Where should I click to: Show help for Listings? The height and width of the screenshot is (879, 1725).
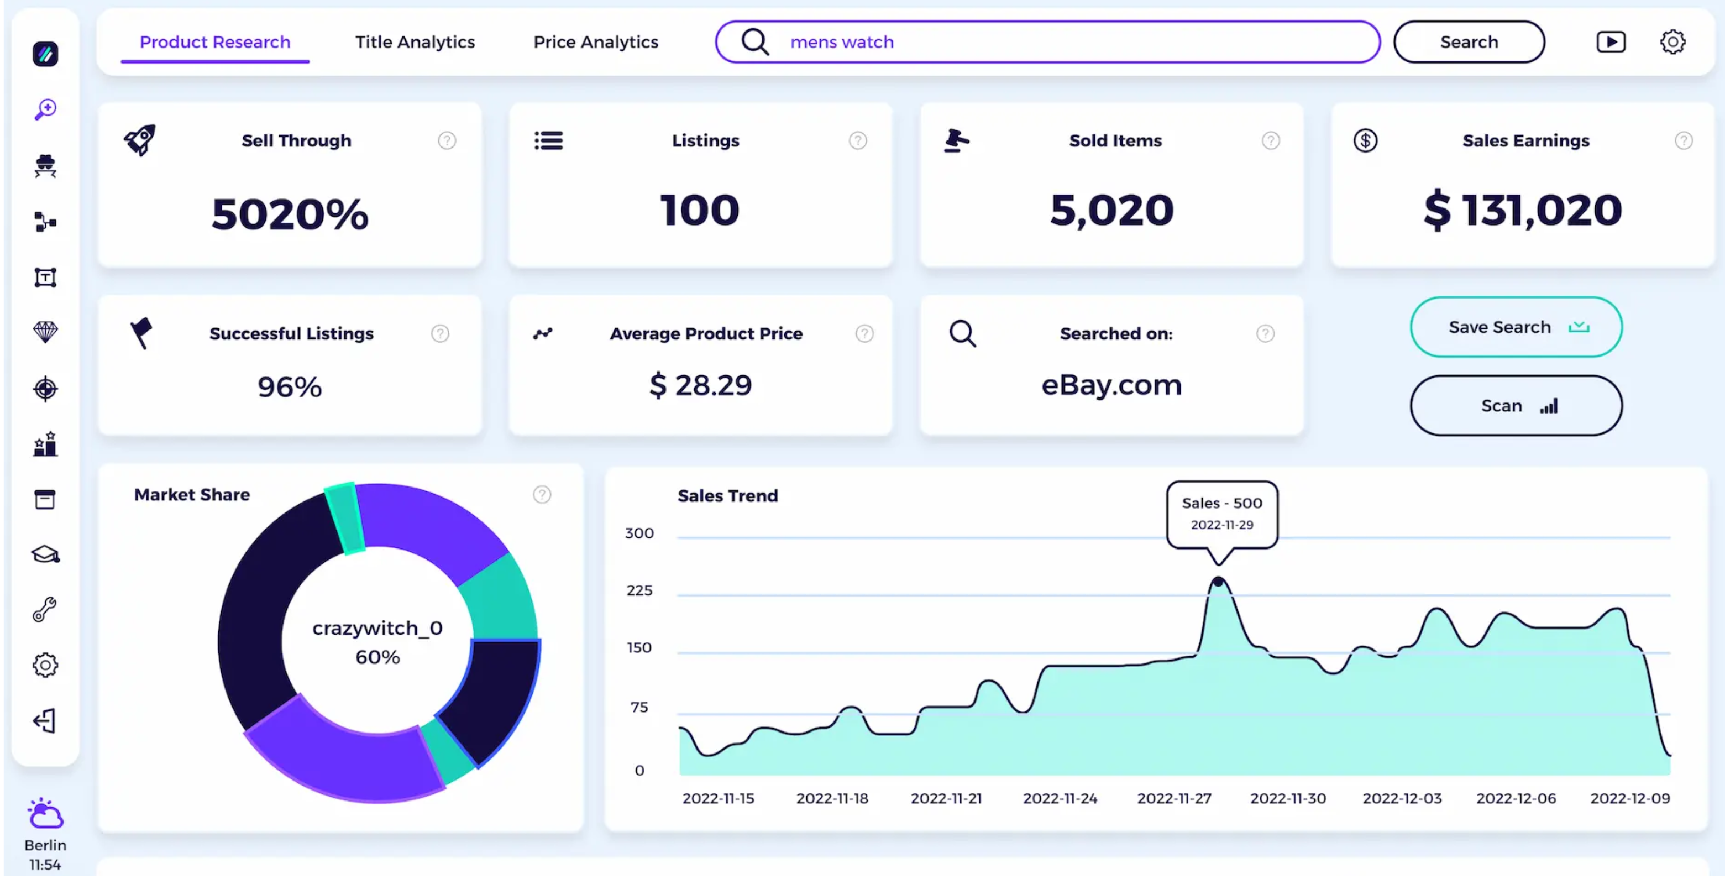click(x=858, y=140)
